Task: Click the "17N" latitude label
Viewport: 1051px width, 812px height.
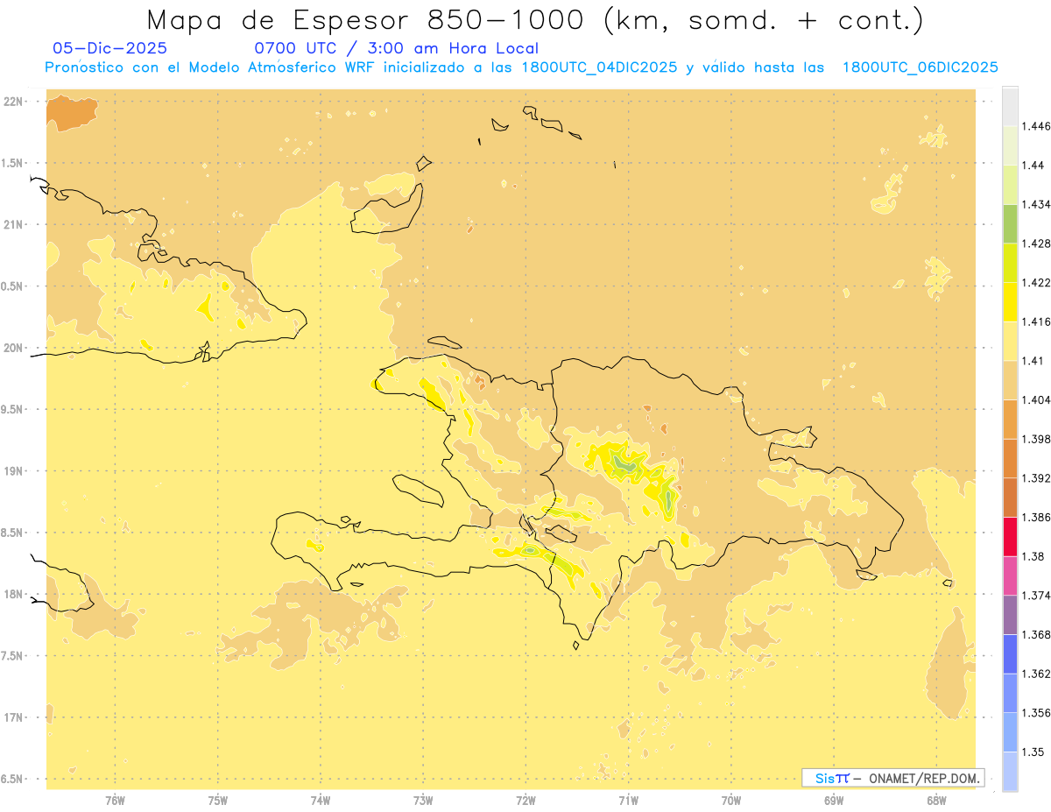Action: 14,717
